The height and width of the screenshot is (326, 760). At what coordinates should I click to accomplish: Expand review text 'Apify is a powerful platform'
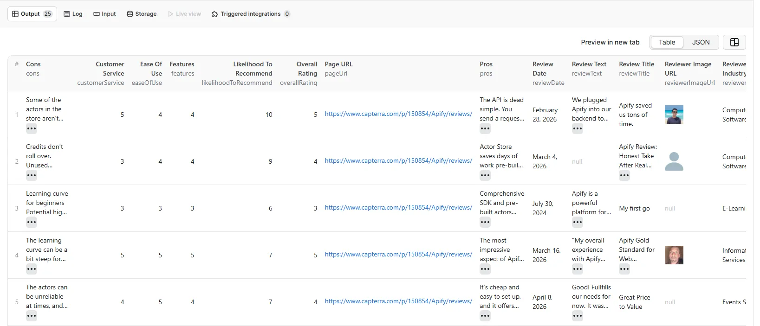578,223
